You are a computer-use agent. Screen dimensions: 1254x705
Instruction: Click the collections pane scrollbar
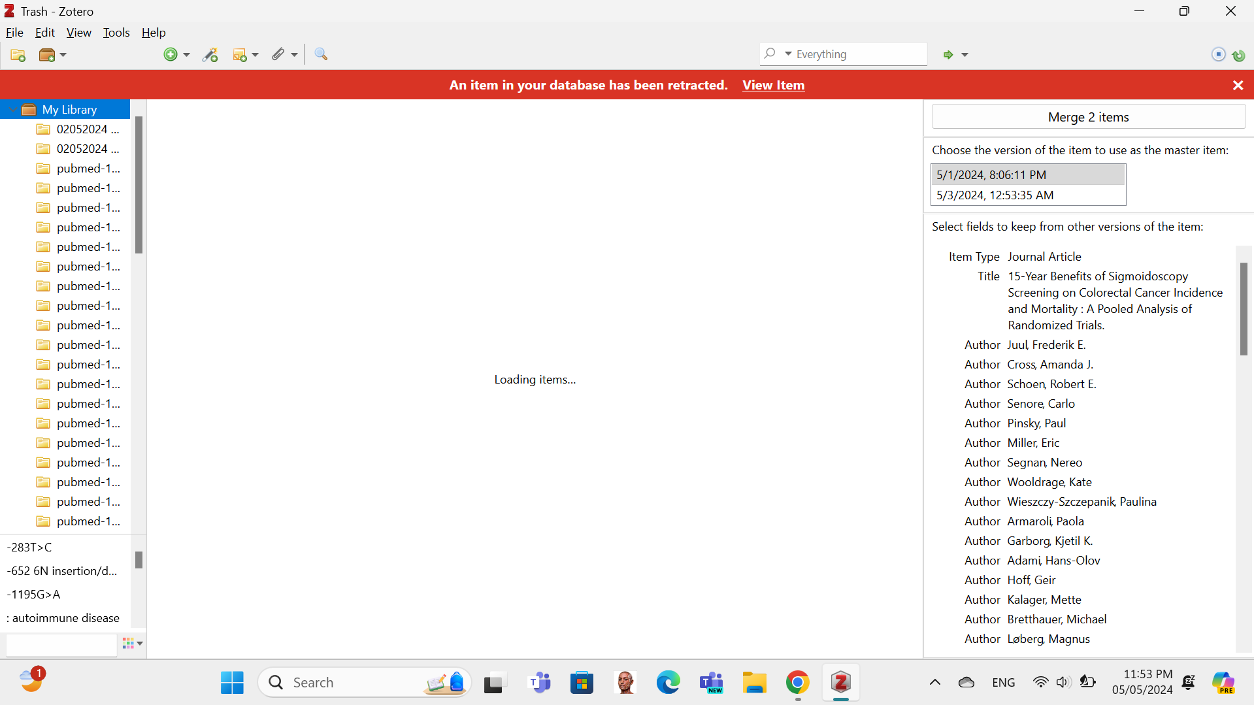[139, 185]
